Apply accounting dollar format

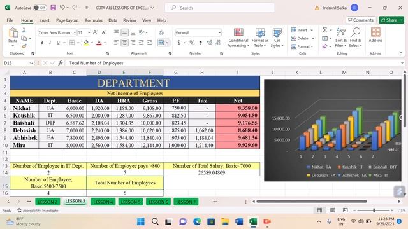tap(179, 43)
